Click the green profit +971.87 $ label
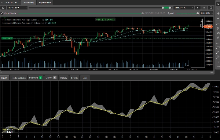 105,20
